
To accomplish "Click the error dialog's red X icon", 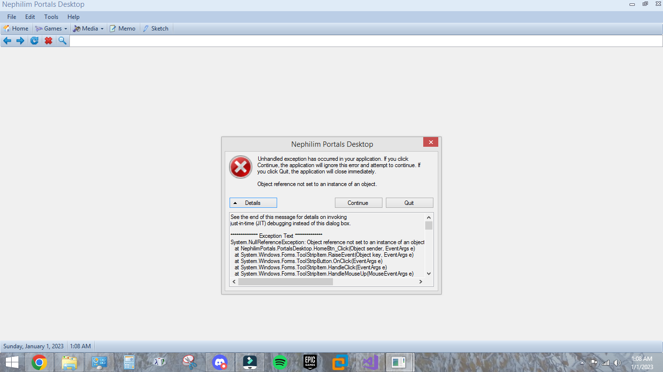I will [240, 167].
